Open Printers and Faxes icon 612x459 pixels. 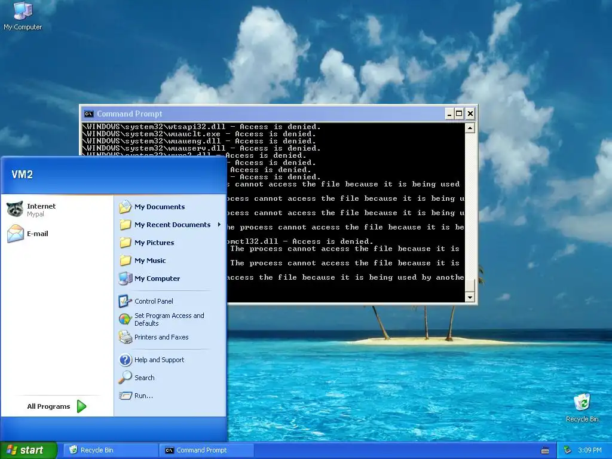tap(126, 337)
